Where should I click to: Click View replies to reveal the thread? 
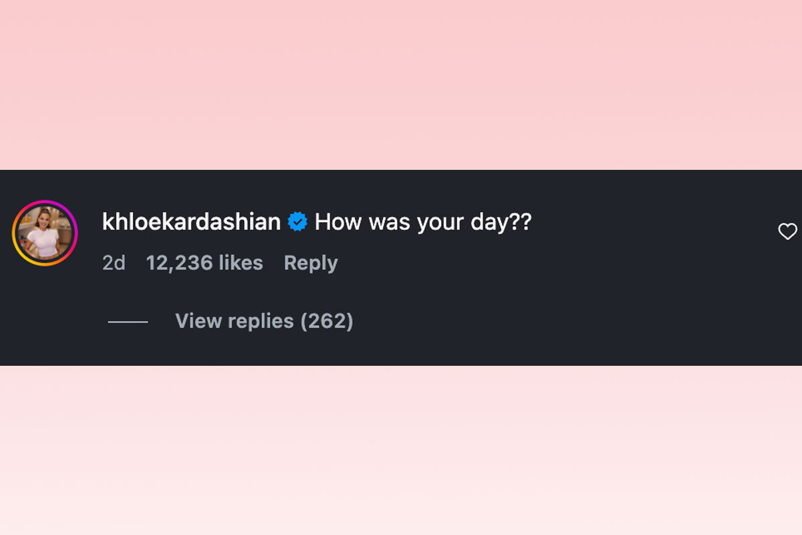point(263,321)
